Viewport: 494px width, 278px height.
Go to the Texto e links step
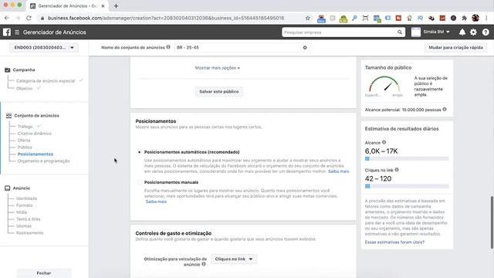click(29, 219)
